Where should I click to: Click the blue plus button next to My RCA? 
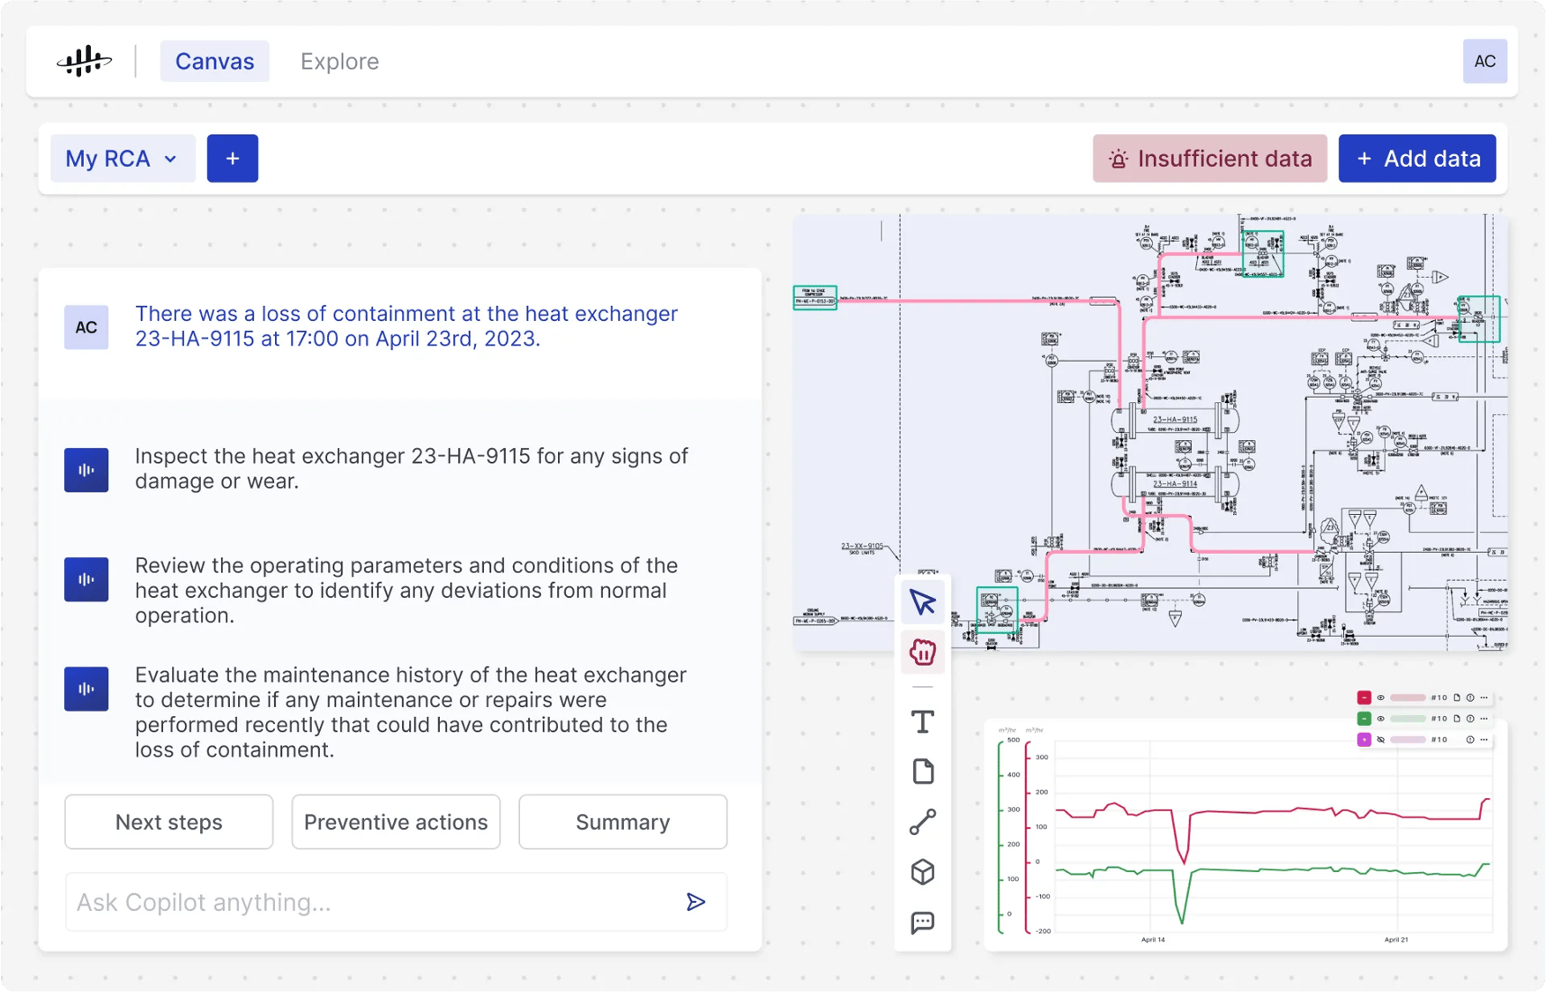(233, 159)
